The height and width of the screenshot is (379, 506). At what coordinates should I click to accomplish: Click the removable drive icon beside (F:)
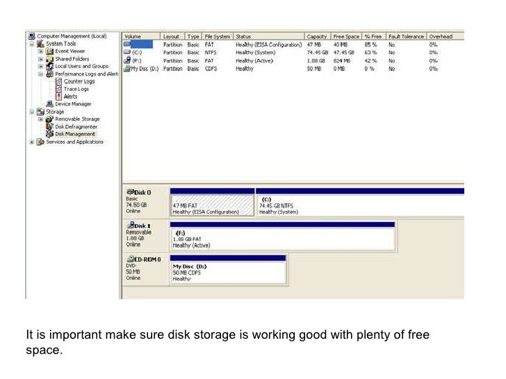point(127,60)
